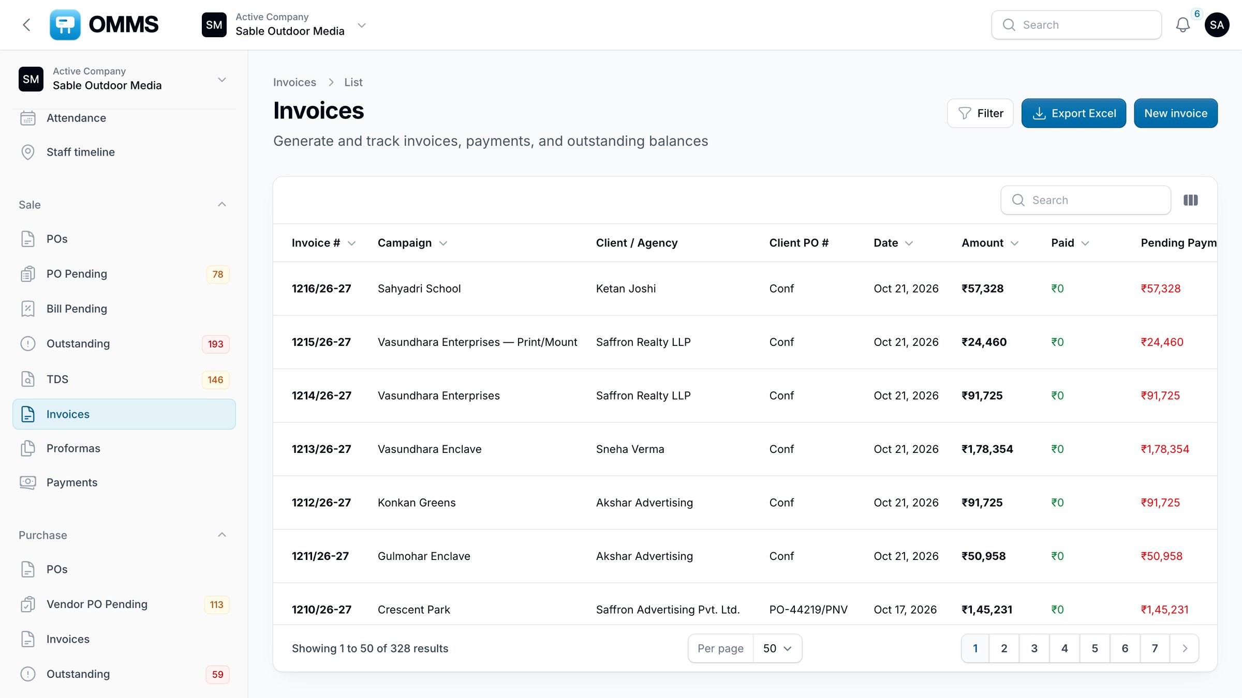Go to next page arrow

click(x=1185, y=648)
